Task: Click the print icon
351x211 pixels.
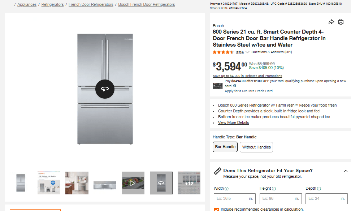Action: pos(341,21)
